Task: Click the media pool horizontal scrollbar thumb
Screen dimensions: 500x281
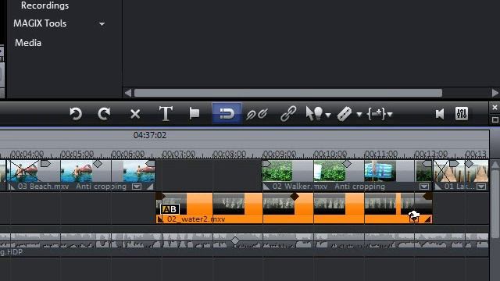Action: (288, 93)
